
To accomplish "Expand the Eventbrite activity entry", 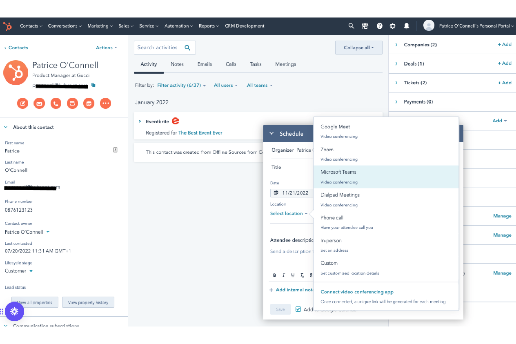I will coord(140,121).
